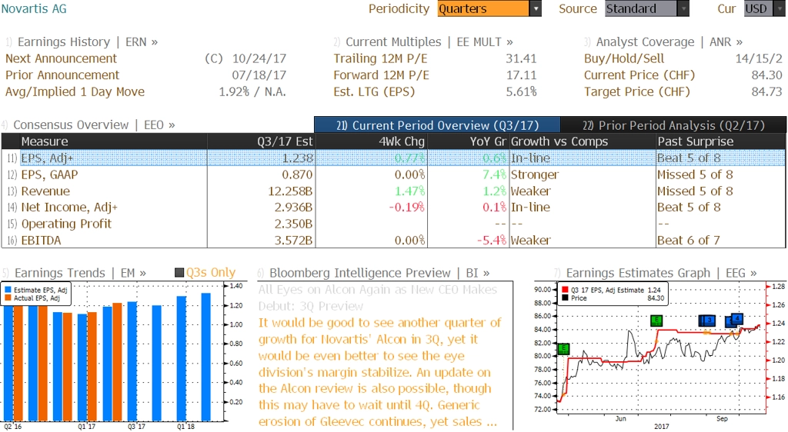Open Earnings Trends EM link
The height and width of the screenshot is (432, 788).
80,273
